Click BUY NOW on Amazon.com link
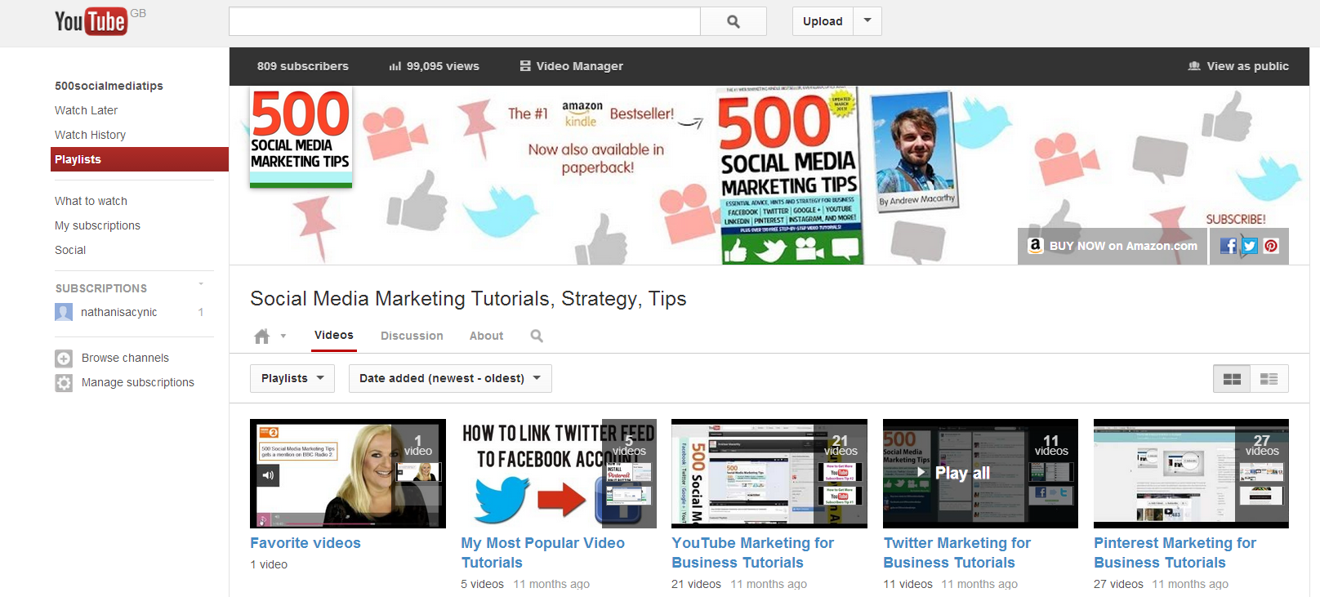The width and height of the screenshot is (1320, 597). (1123, 246)
